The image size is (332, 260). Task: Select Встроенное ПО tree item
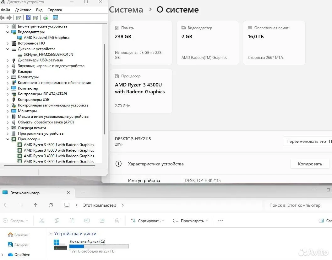(31, 43)
